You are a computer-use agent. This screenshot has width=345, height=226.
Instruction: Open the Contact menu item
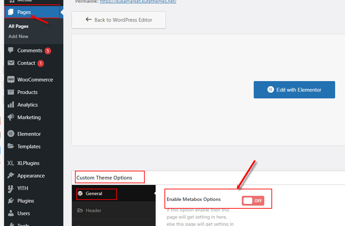coord(34,63)
